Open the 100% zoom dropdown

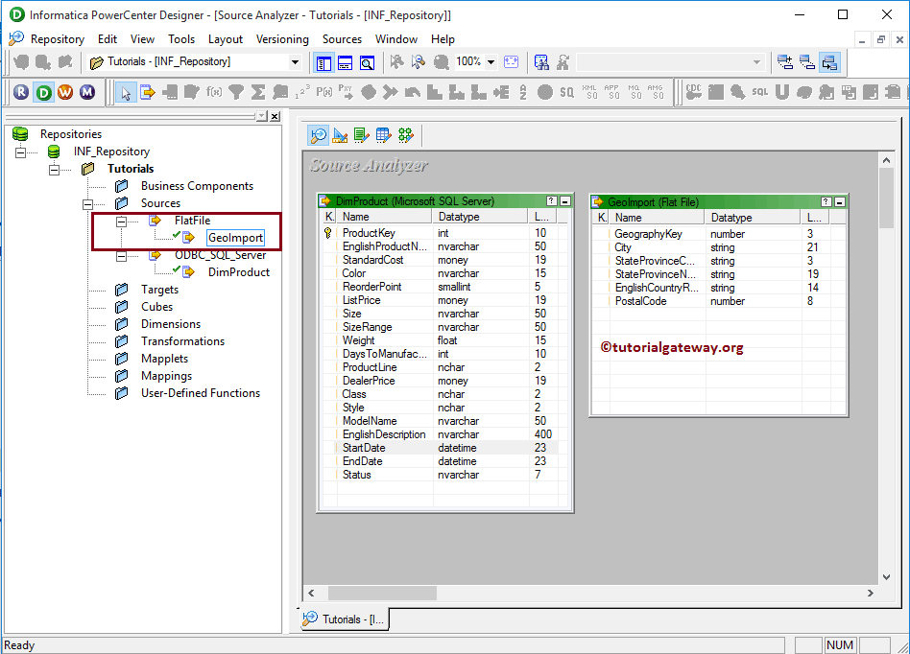click(491, 61)
